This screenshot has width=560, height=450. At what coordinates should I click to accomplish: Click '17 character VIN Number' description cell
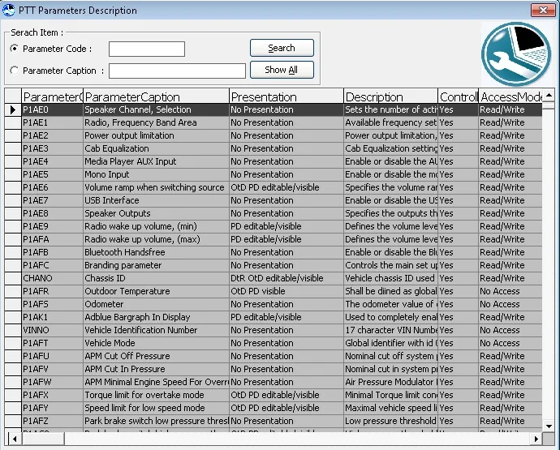pyautogui.click(x=390, y=330)
